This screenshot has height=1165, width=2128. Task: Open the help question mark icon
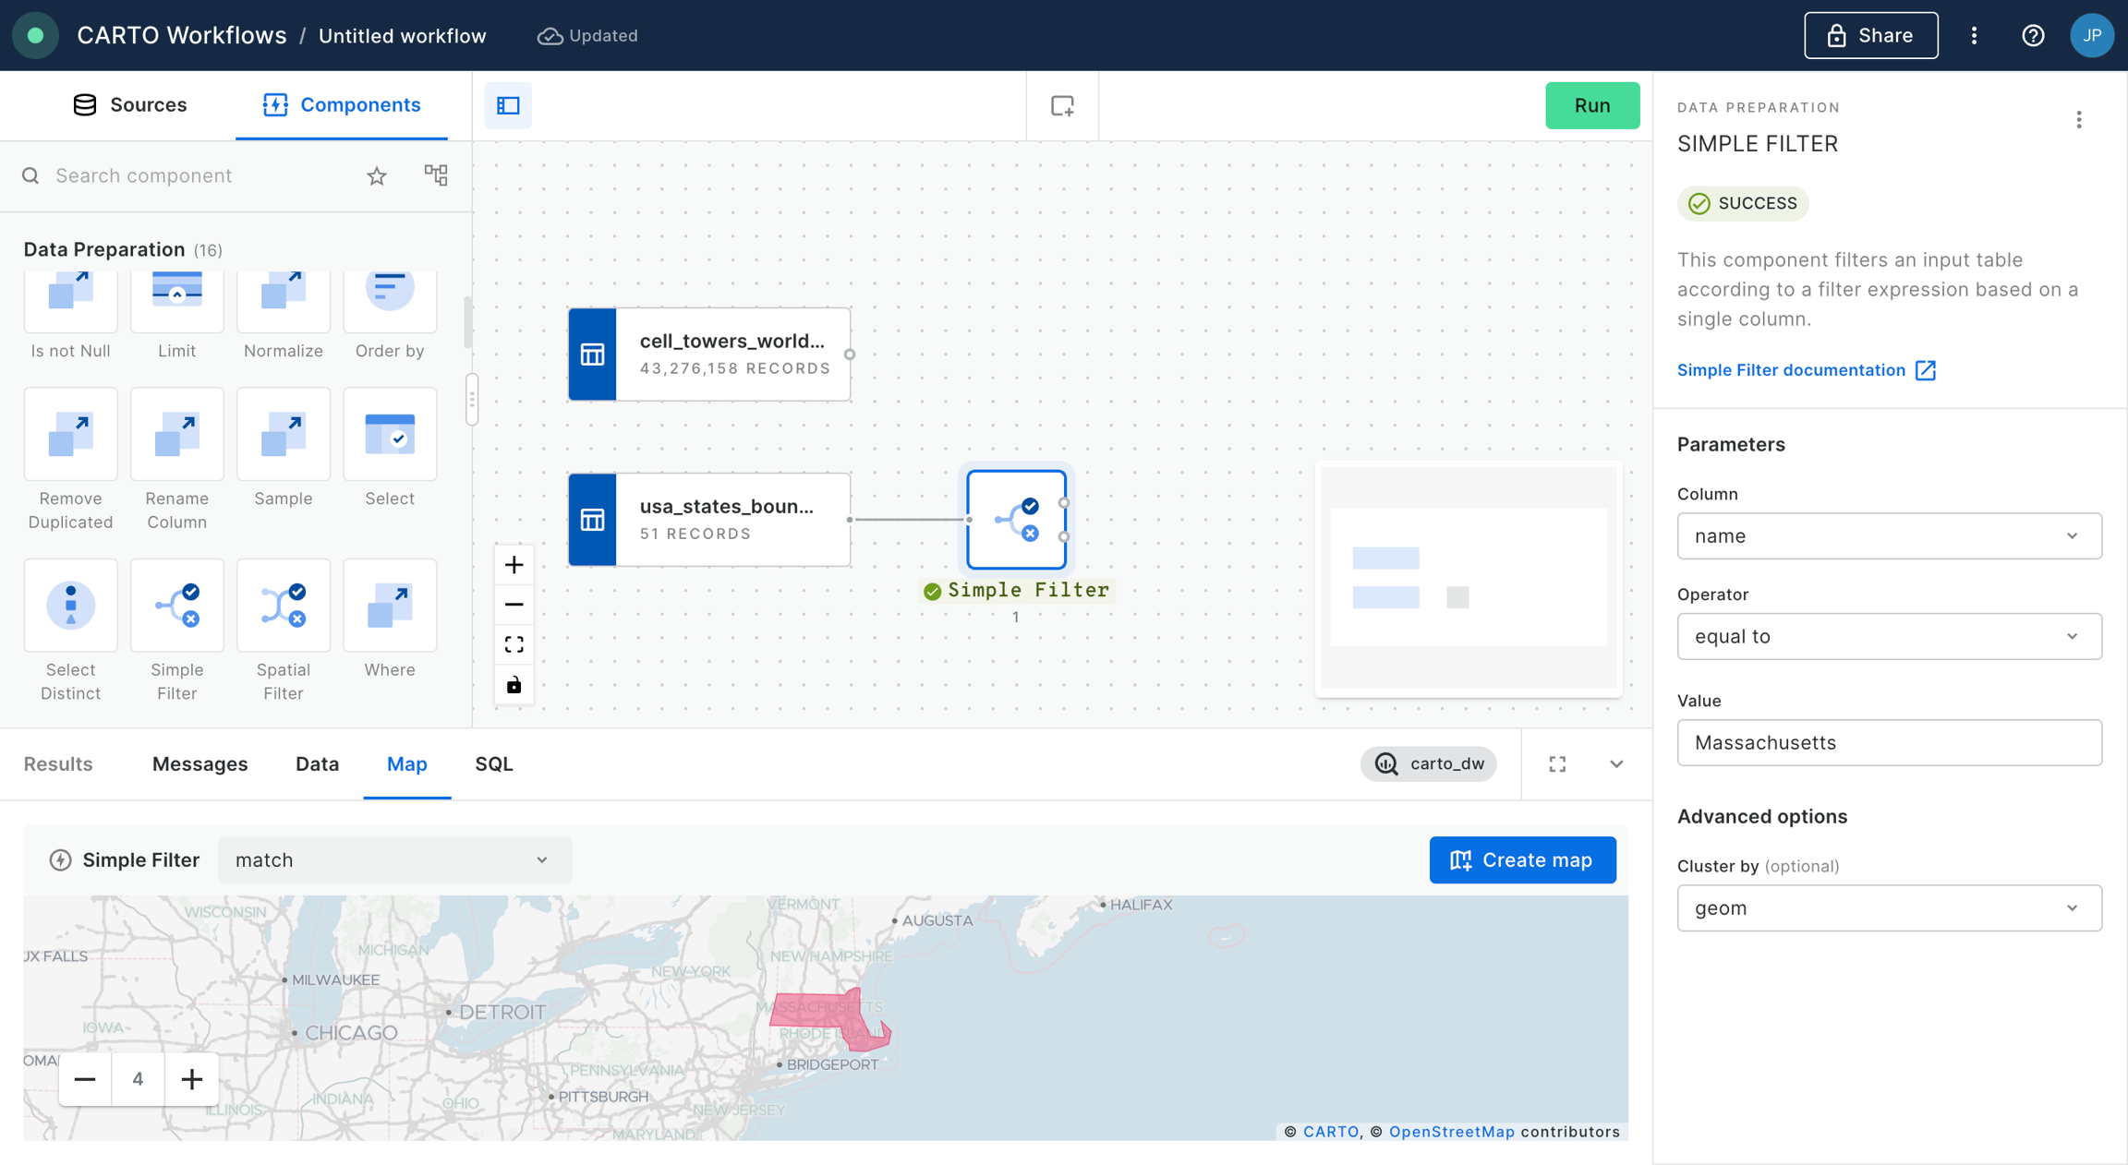(2032, 36)
